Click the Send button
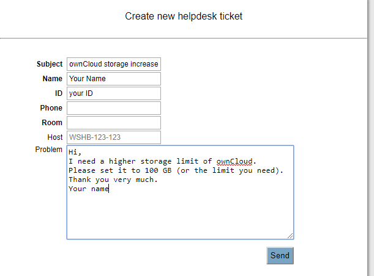The width and height of the screenshot is (374, 276). [x=280, y=255]
